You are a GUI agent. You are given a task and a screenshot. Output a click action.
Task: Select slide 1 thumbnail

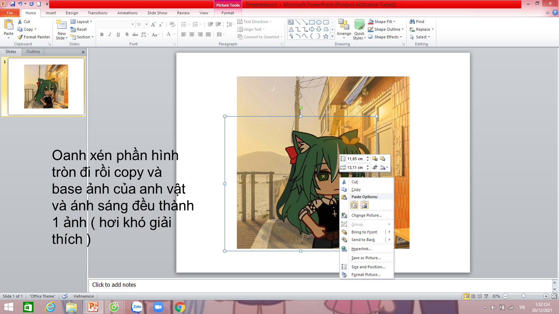point(46,86)
